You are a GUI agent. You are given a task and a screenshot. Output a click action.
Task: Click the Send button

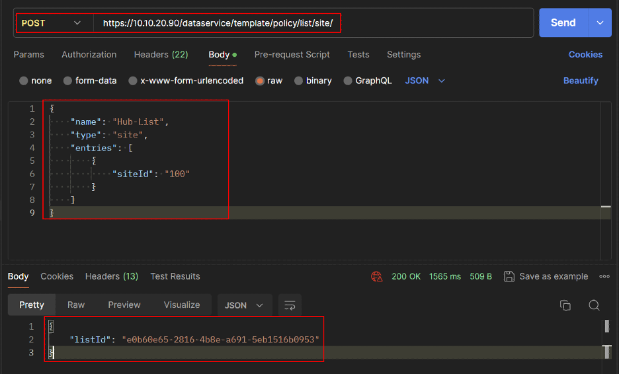[563, 22]
